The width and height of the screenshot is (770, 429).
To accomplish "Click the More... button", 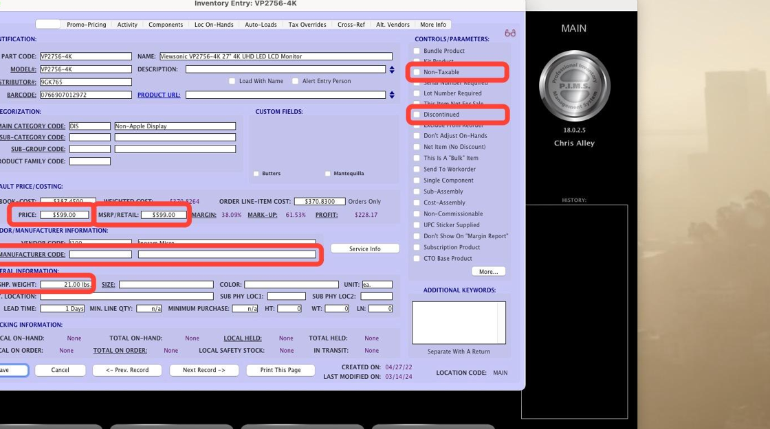I will tap(488, 272).
